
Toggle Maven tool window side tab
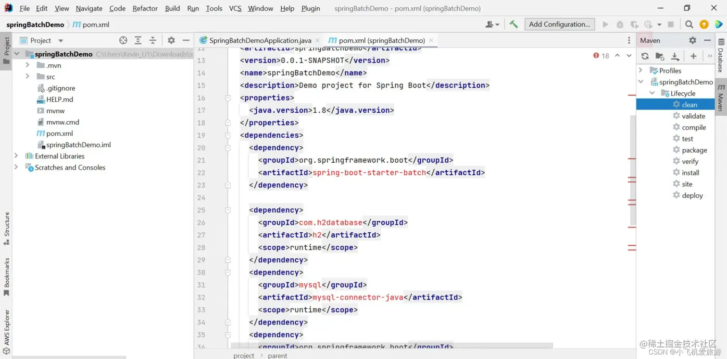coord(721,97)
